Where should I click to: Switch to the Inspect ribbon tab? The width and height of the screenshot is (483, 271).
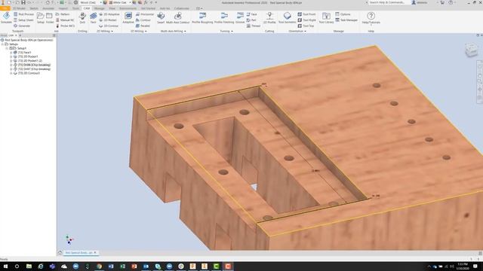(63, 8)
